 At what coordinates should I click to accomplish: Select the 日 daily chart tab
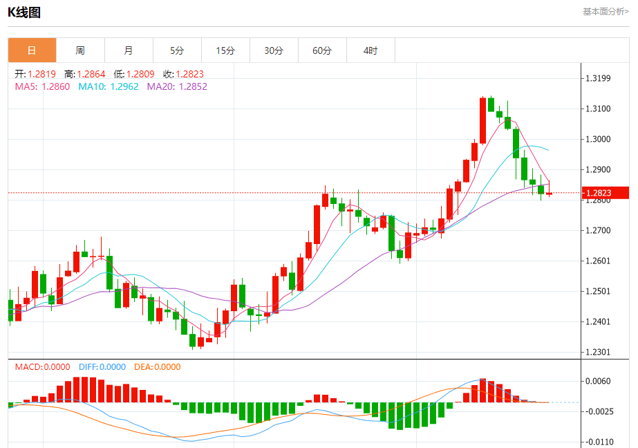point(32,50)
